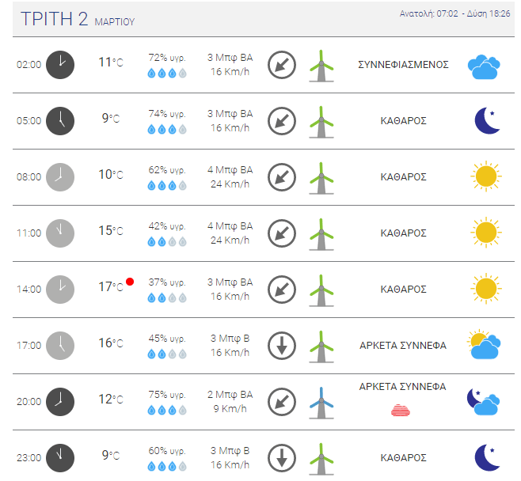The image size is (521, 481).
Task: Click the blue wind turbine at 20:00
Action: 321,403
